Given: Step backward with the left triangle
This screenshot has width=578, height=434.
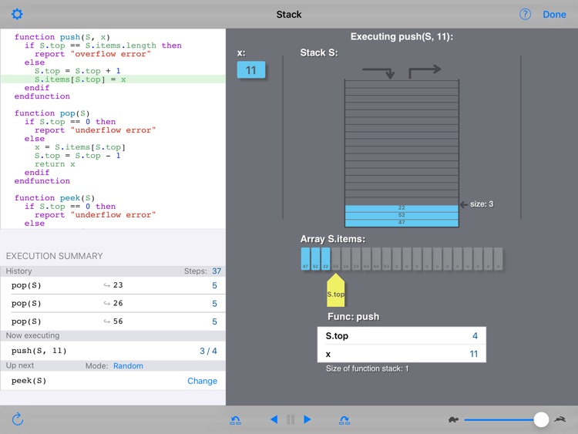Looking at the screenshot, I should pos(274,419).
